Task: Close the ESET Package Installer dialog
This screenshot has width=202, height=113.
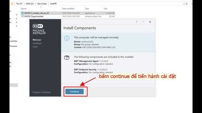Action: point(150,22)
